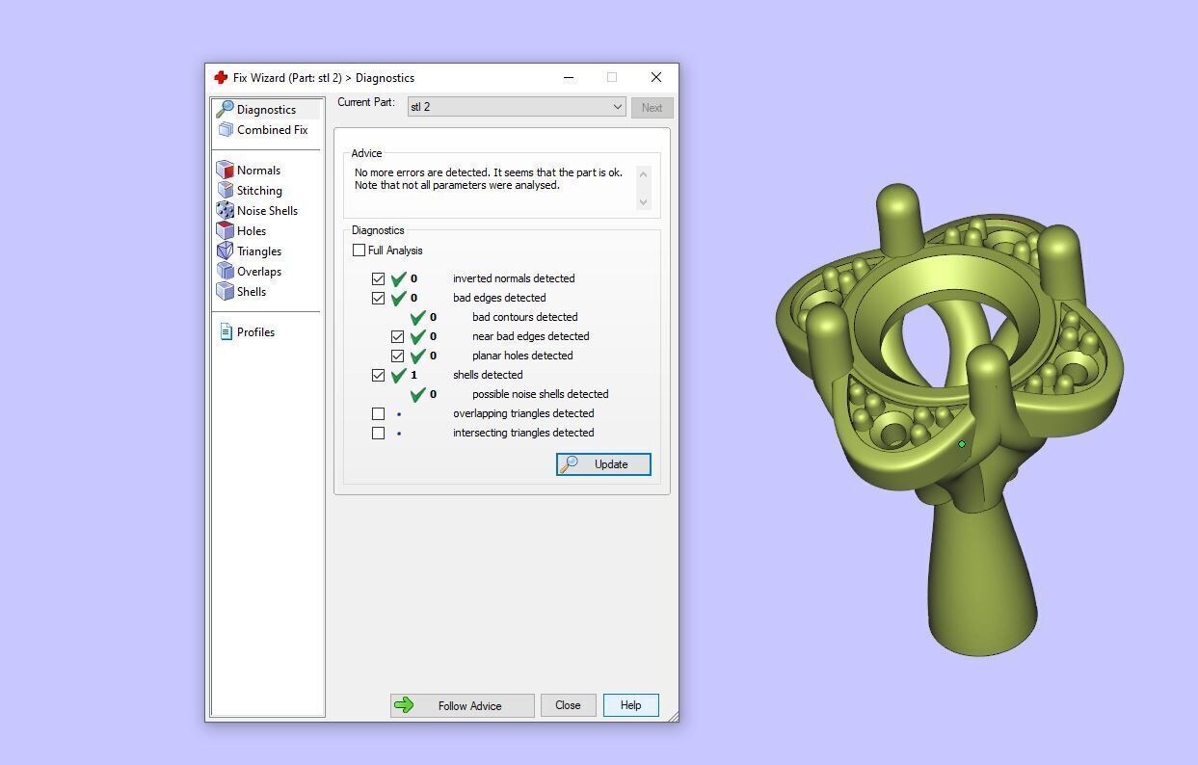Click the 'possible noise shells detected' text
Viewport: 1198px width, 765px height.
pos(540,394)
